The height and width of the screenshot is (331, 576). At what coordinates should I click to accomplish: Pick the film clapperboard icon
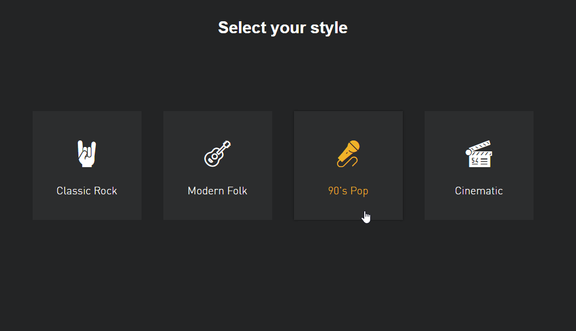[479, 154]
